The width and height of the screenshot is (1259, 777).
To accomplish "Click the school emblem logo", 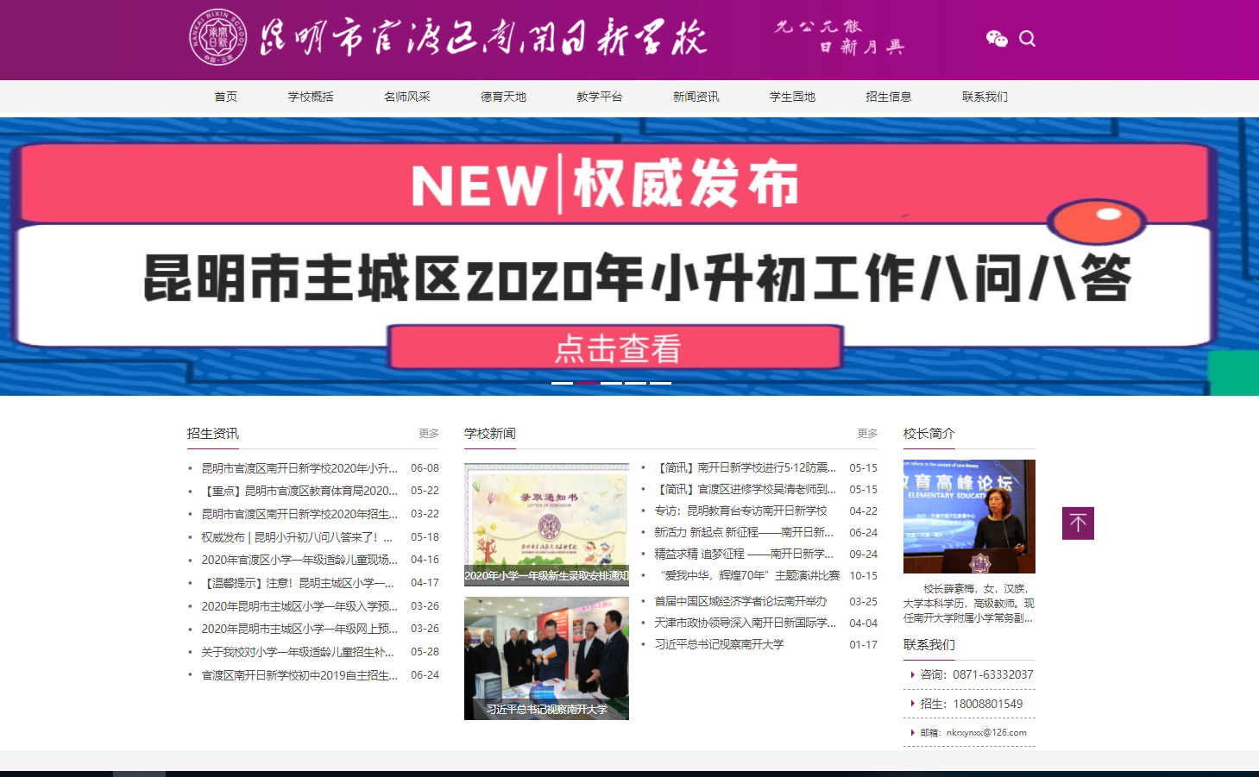I will tap(217, 38).
